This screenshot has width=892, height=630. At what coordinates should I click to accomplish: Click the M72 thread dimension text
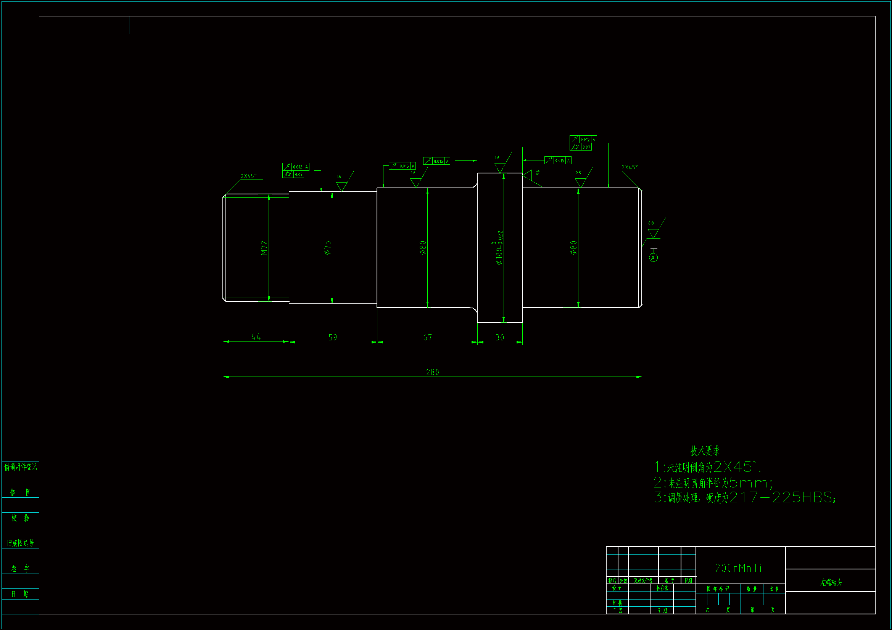coord(264,248)
